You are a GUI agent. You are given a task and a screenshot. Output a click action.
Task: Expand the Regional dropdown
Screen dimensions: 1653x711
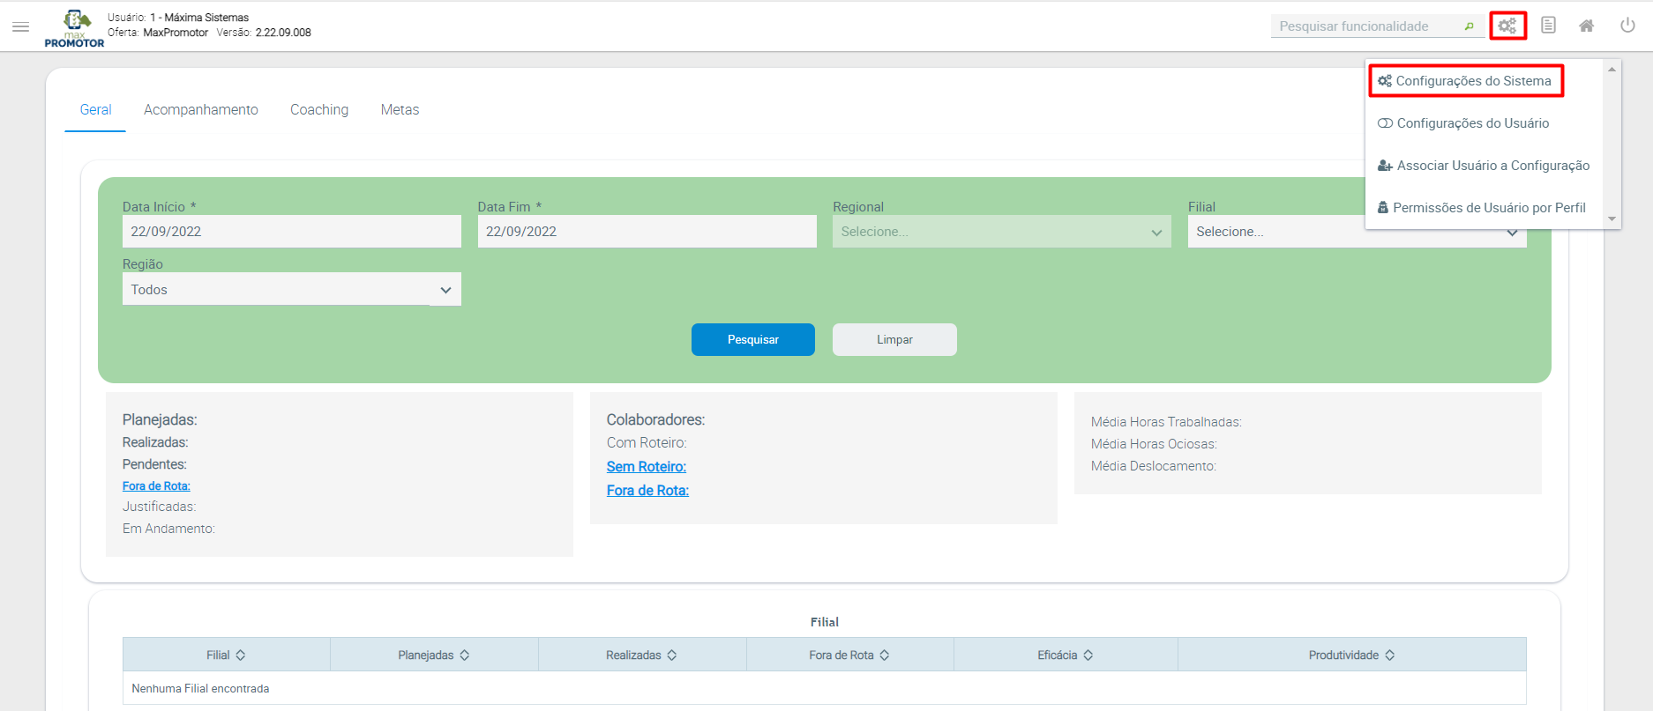(x=1001, y=232)
